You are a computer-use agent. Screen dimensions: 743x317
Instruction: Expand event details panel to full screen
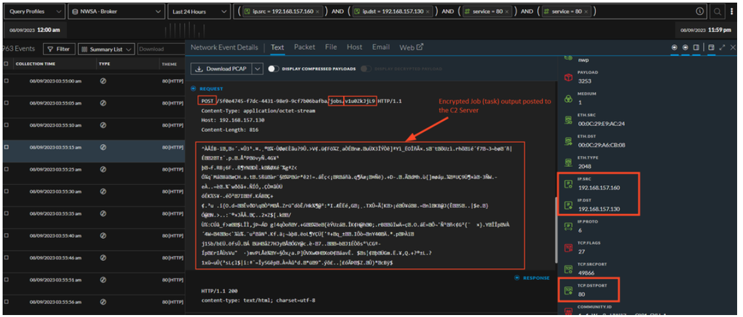point(722,48)
